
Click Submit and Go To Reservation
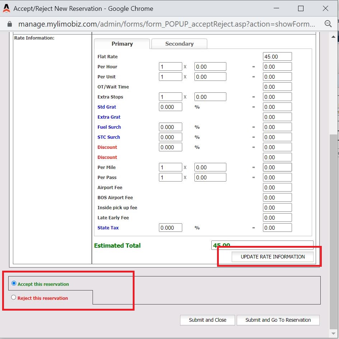pyautogui.click(x=278, y=320)
